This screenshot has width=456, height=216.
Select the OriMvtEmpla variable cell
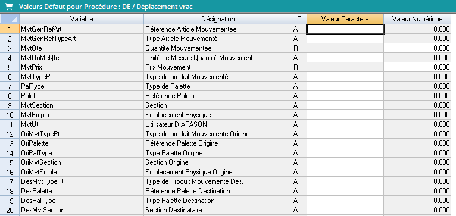[x=82, y=172]
